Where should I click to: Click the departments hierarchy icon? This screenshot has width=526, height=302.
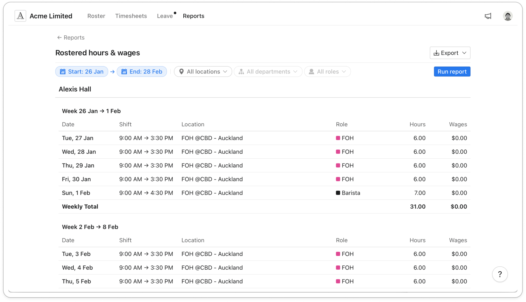[x=241, y=72]
